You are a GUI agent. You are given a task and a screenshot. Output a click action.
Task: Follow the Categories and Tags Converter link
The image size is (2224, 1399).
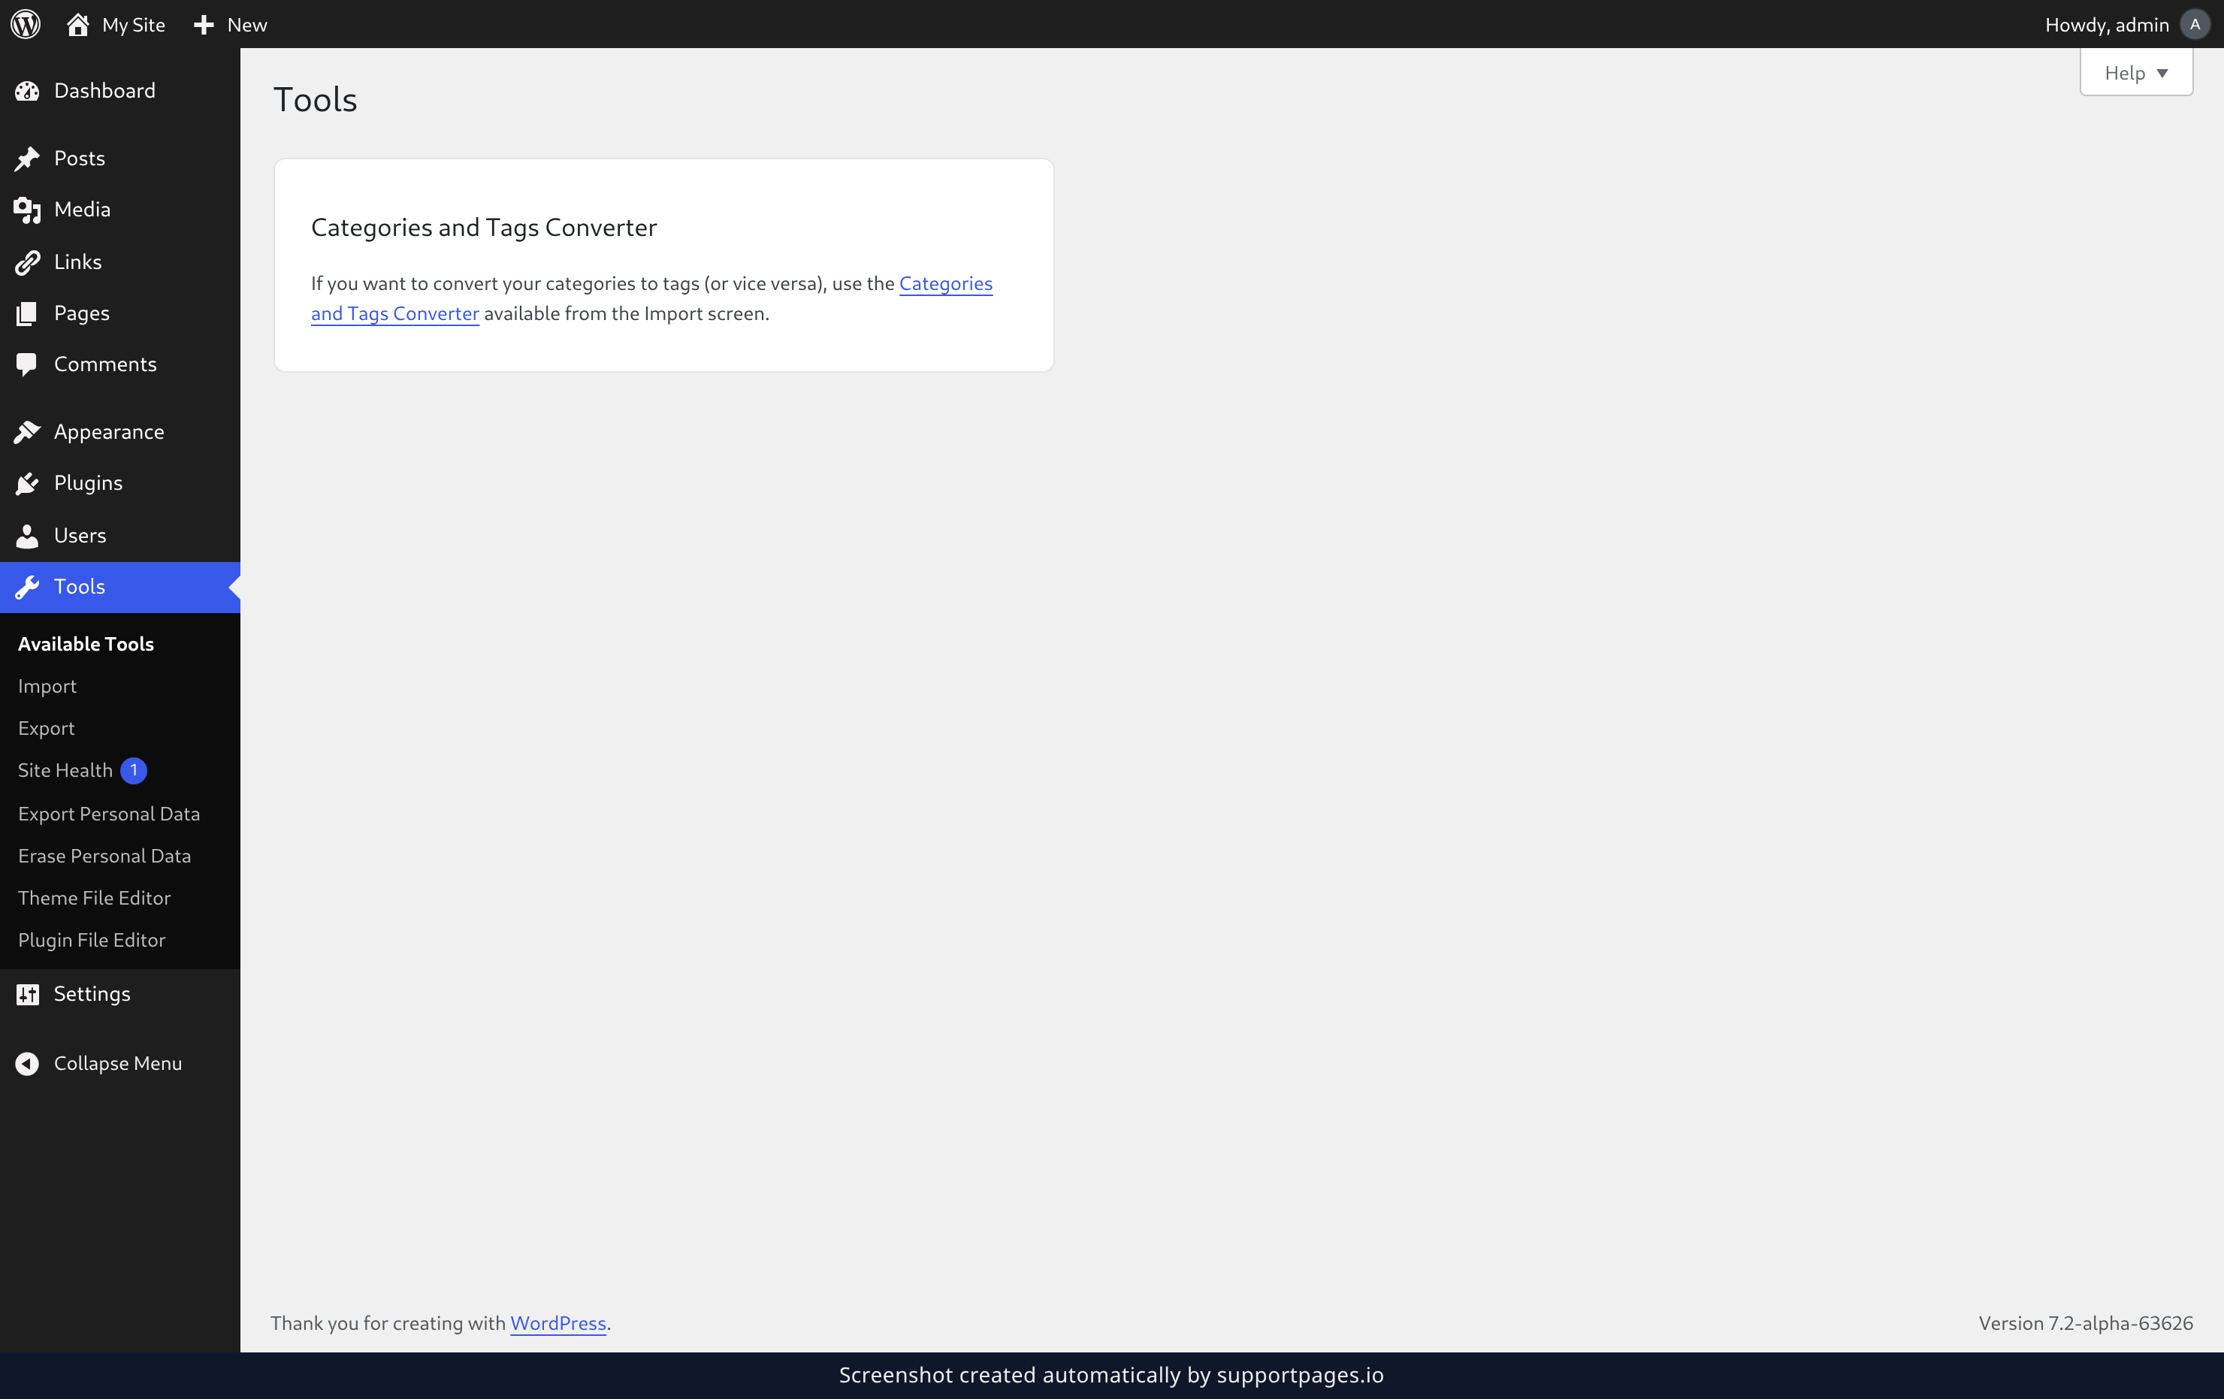(x=652, y=298)
